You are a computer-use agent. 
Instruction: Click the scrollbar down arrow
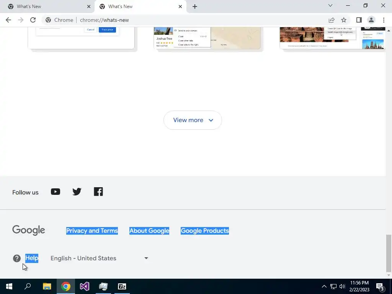389,275
